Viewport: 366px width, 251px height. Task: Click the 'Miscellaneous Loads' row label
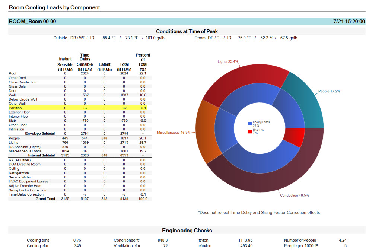pos(25,151)
